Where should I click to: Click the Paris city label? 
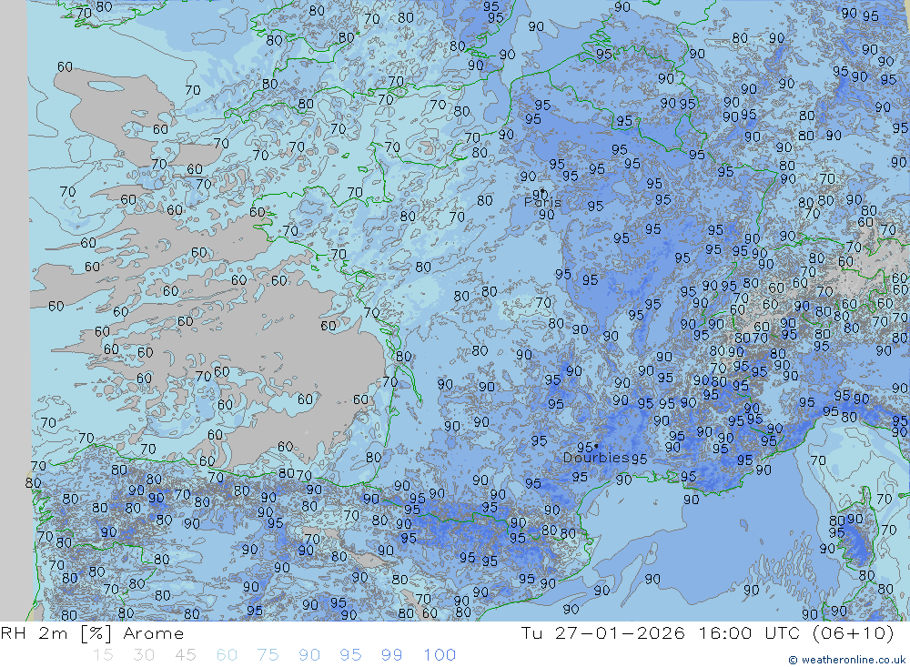click(542, 203)
